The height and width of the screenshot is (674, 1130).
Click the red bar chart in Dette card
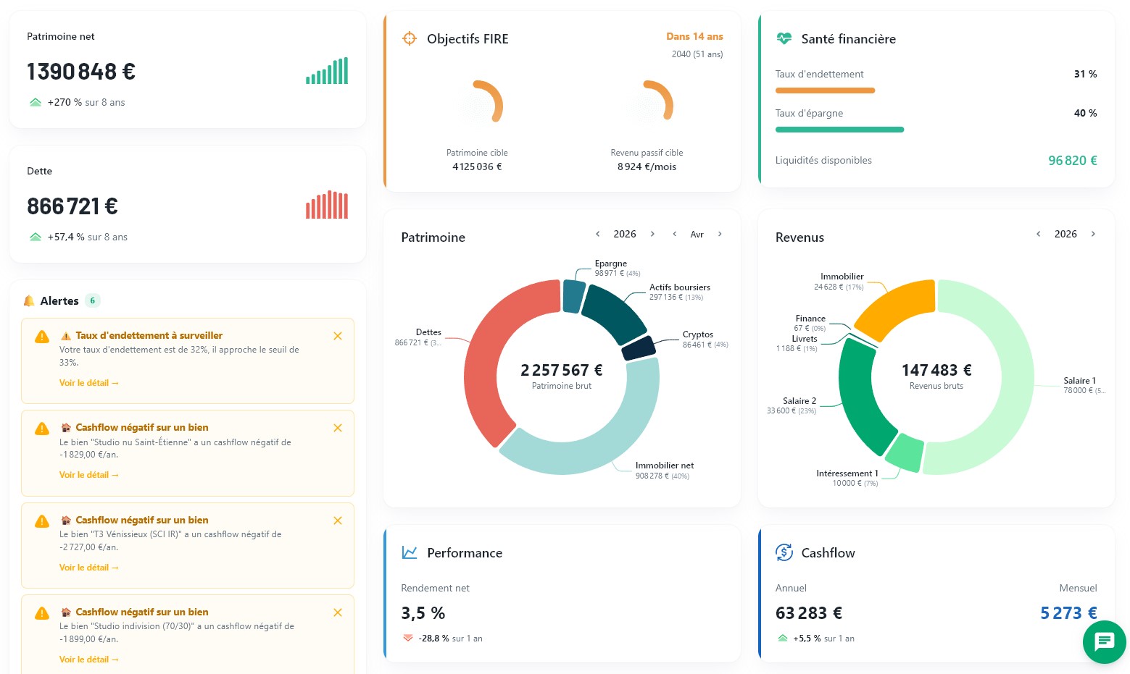(327, 205)
